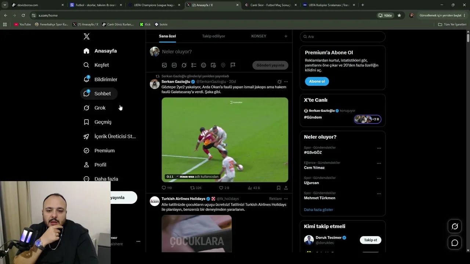More options for #GSvGÖZ trend
470x264 pixels.
(379, 148)
